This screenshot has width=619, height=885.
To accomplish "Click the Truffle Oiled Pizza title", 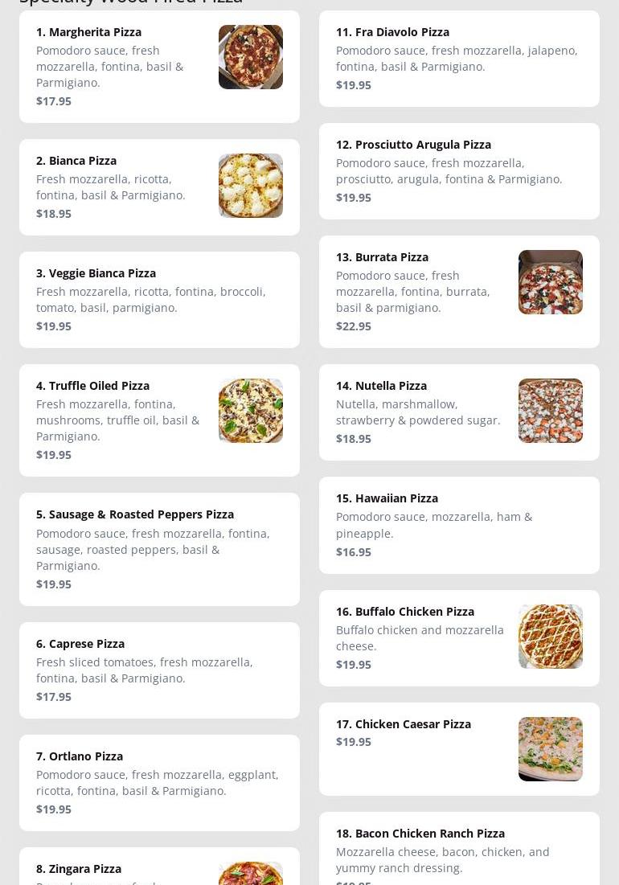I will (92, 386).
